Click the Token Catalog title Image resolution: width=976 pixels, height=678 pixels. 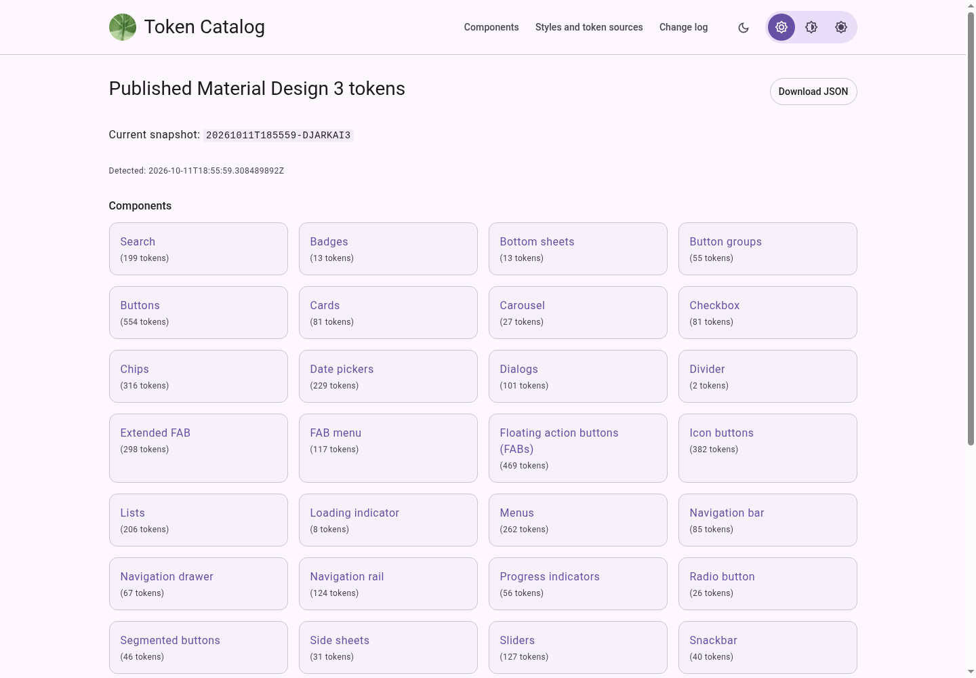tap(205, 27)
